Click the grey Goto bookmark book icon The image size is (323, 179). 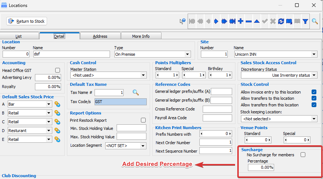pyautogui.click(x=297, y=21)
